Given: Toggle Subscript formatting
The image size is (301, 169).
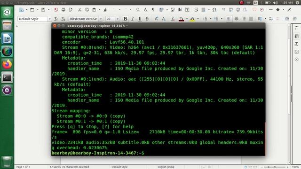Looking at the screenshot, I should click(164, 19).
